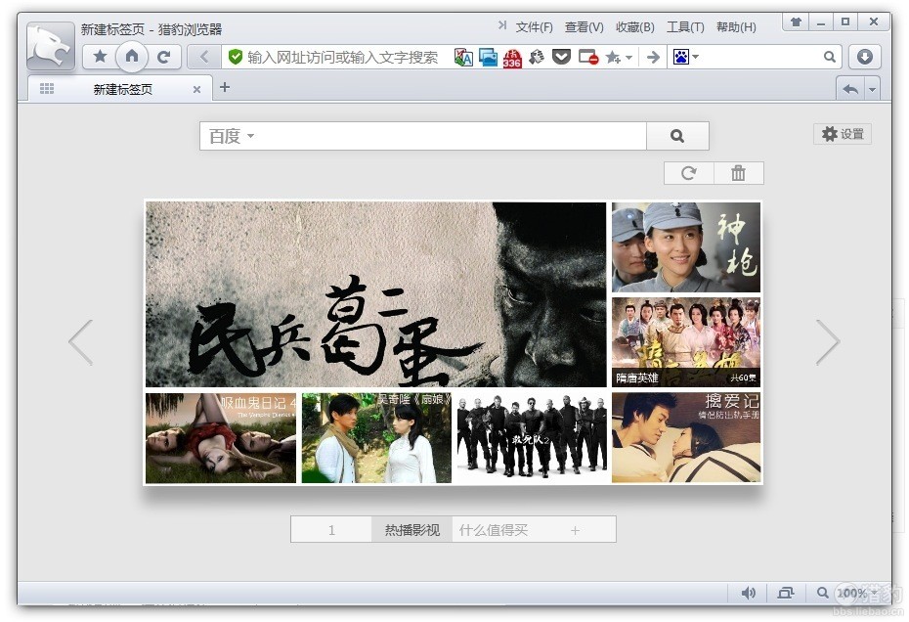Expand the 百度 search engine dropdown

pyautogui.click(x=232, y=136)
